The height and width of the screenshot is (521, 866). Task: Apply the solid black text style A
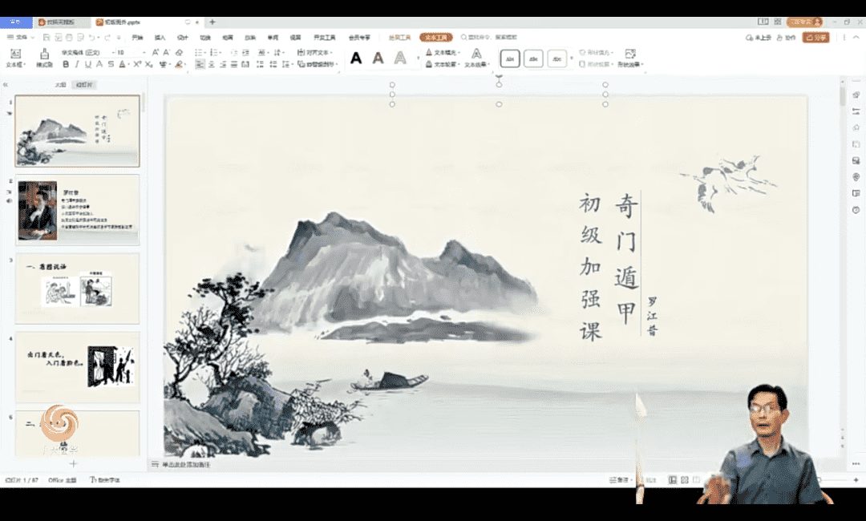click(356, 58)
